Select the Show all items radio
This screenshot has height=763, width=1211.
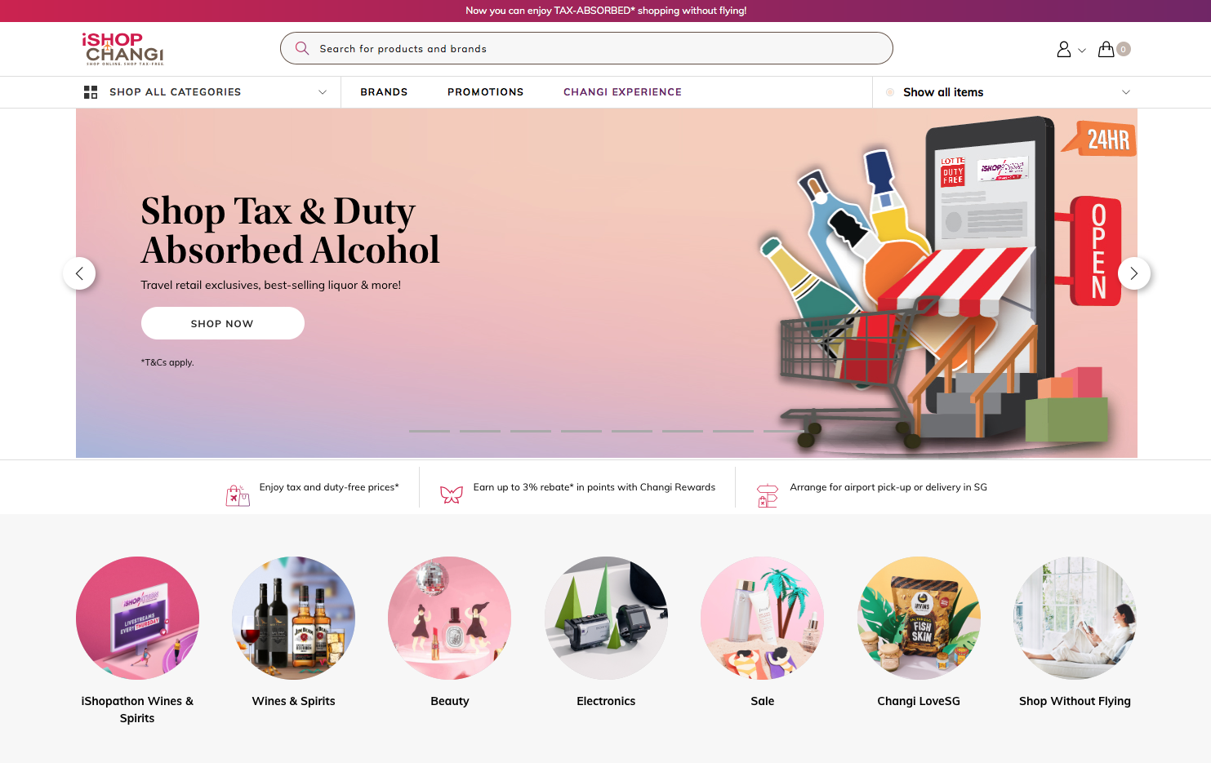coord(890,92)
